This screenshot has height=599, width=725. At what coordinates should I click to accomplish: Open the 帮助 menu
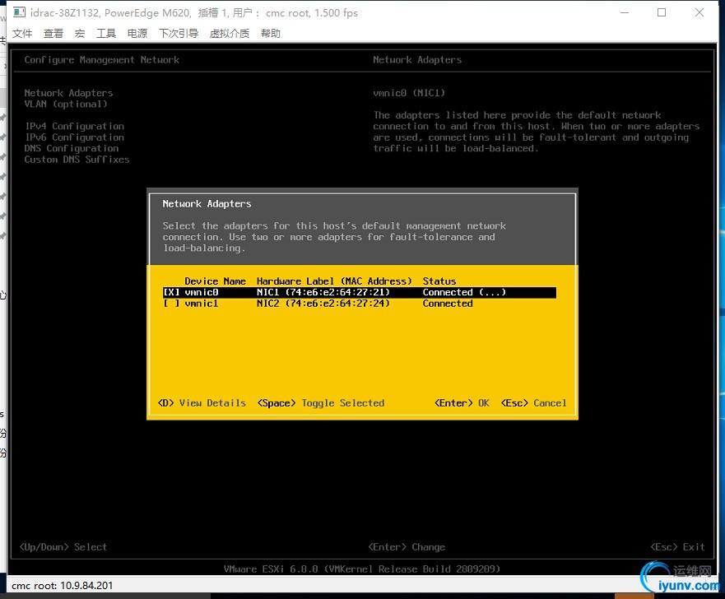tap(271, 33)
